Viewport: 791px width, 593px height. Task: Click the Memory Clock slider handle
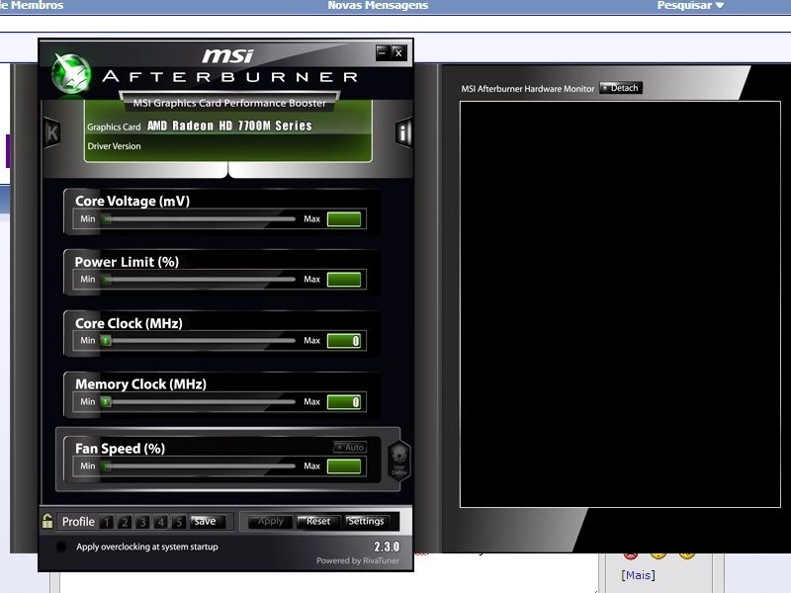pyautogui.click(x=106, y=402)
